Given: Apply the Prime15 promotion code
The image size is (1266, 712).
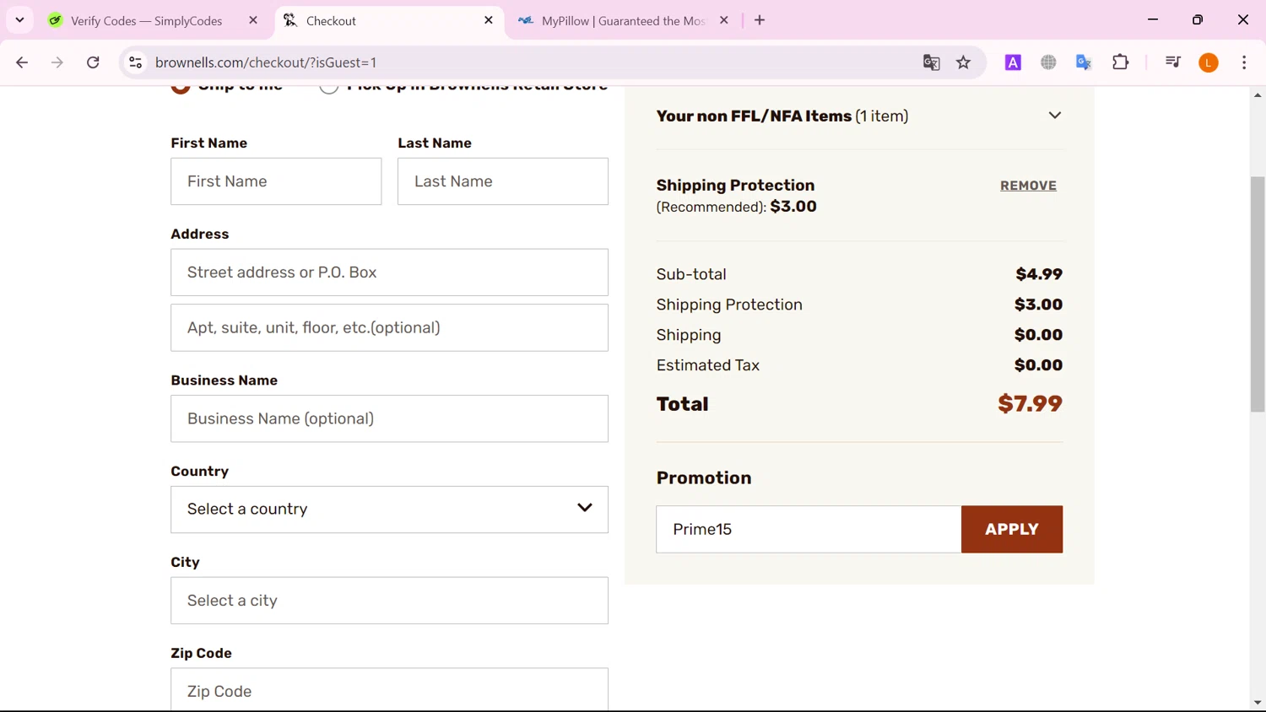Looking at the screenshot, I should tap(1011, 529).
